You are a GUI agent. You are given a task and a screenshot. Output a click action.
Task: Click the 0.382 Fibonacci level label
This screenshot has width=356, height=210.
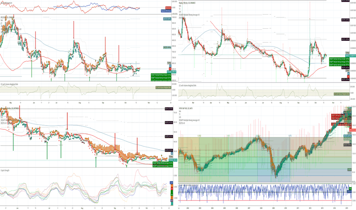pos(199,136)
